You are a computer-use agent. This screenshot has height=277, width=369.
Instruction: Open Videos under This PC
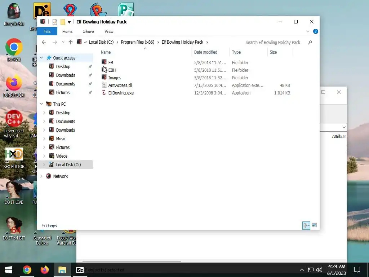coord(62,156)
